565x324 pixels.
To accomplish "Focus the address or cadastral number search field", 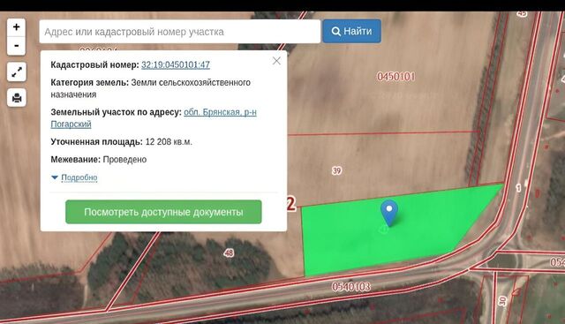I will pyautogui.click(x=179, y=32).
